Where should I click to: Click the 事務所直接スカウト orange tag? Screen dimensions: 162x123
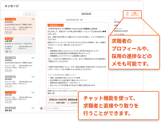click(x=56, y=25)
